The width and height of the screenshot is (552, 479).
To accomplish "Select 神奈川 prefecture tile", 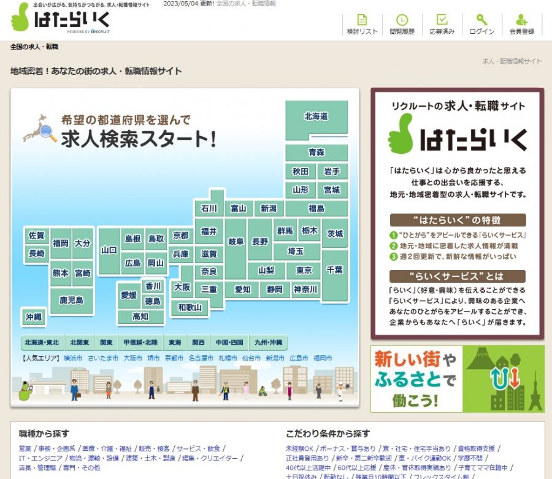I will click(x=305, y=289).
